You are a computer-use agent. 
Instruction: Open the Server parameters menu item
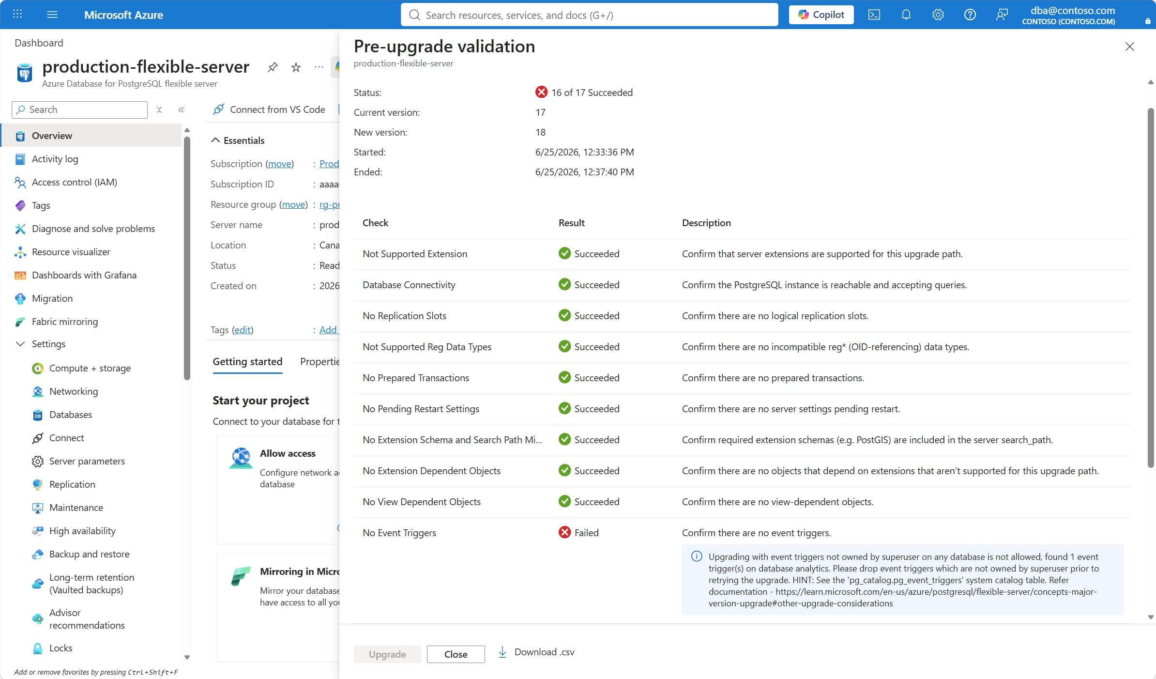[x=87, y=461]
